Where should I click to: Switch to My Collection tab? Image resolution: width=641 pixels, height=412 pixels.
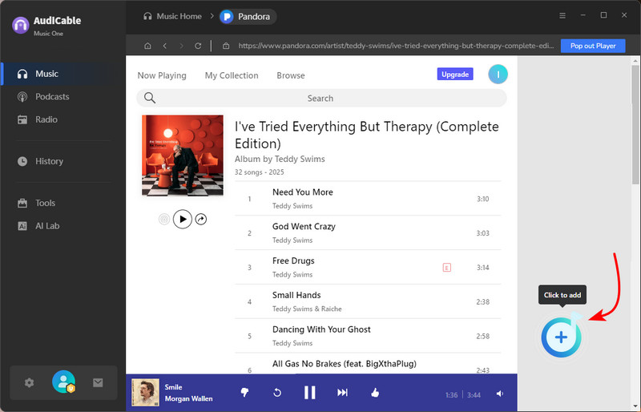pyautogui.click(x=232, y=75)
